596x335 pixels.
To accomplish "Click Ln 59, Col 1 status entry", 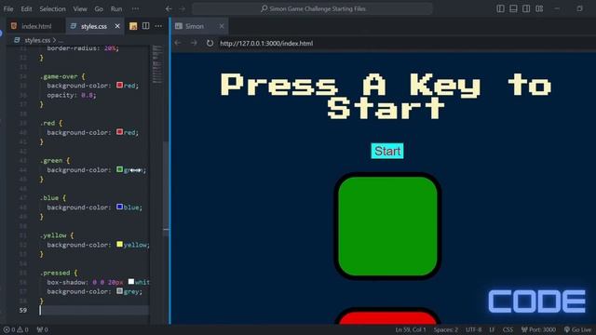I will pos(411,329).
